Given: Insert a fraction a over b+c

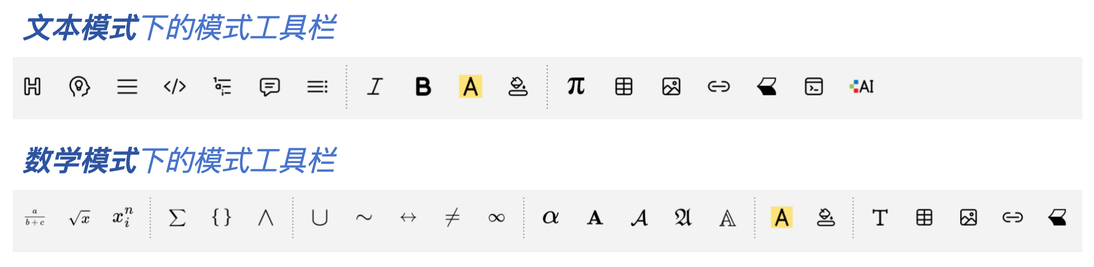Looking at the screenshot, I should pyautogui.click(x=35, y=217).
